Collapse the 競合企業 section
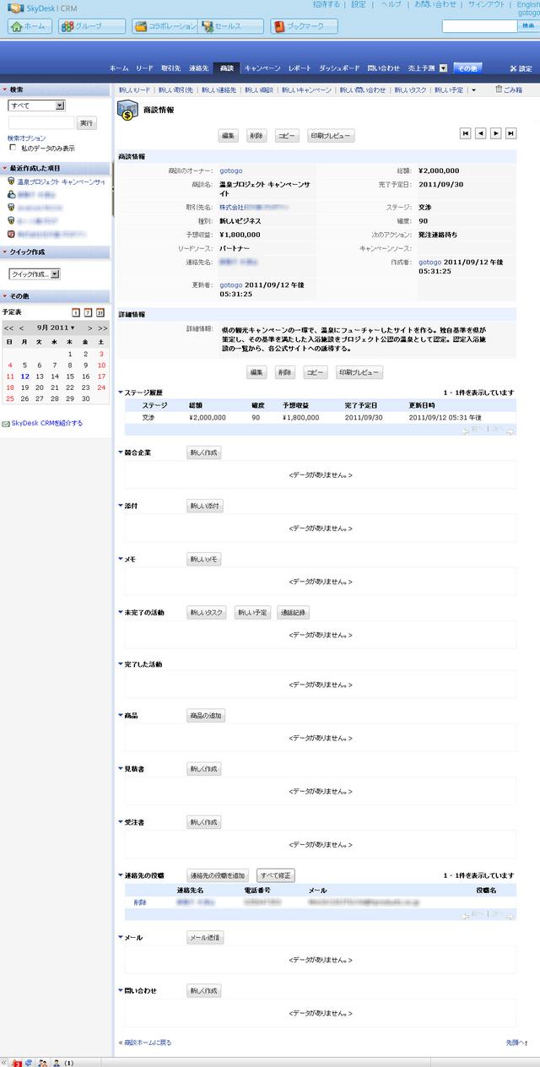This screenshot has width=540, height=1067. [x=121, y=453]
